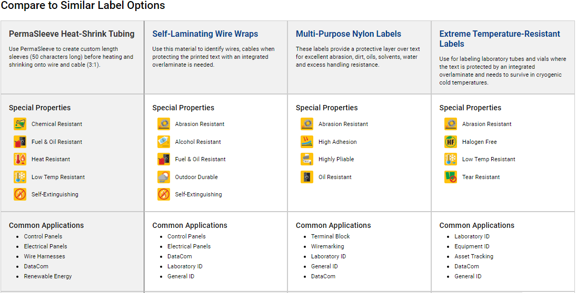576x293 pixels.
Task: Open Extreme Temperature-Resistant Labels link
Action: pos(500,39)
